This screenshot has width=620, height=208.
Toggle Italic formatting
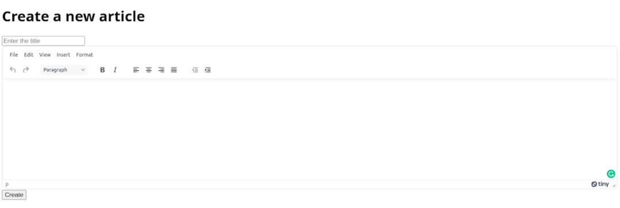tap(115, 70)
